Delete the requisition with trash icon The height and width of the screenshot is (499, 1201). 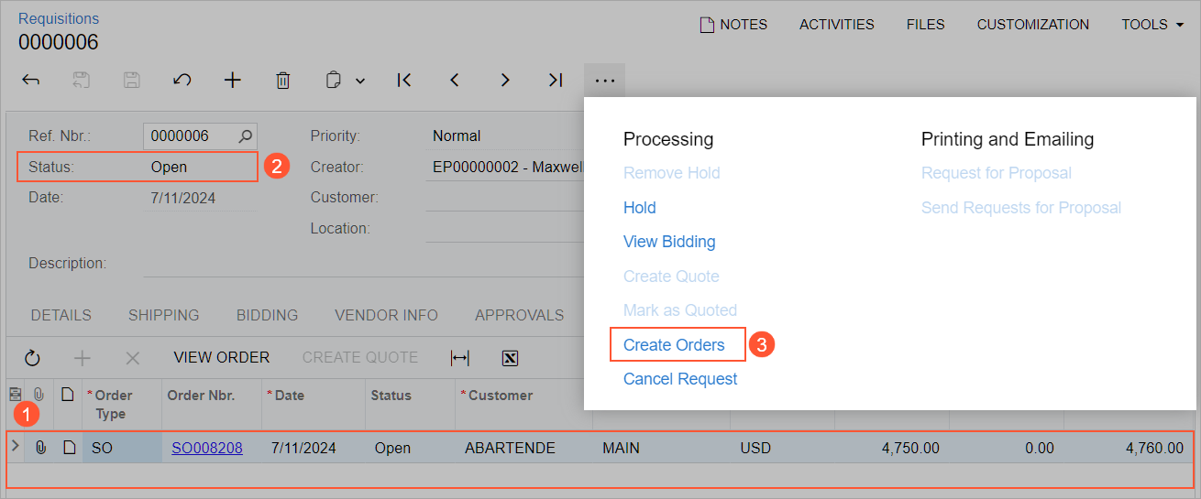point(283,81)
